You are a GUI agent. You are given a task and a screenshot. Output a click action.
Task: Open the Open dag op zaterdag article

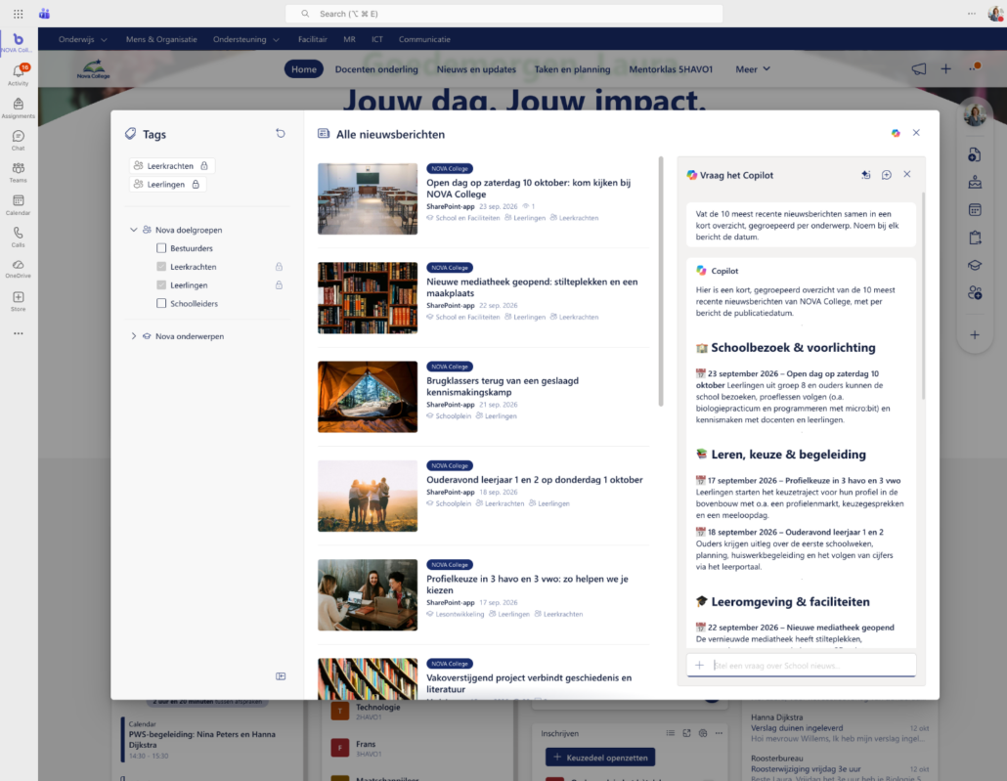[x=529, y=189]
